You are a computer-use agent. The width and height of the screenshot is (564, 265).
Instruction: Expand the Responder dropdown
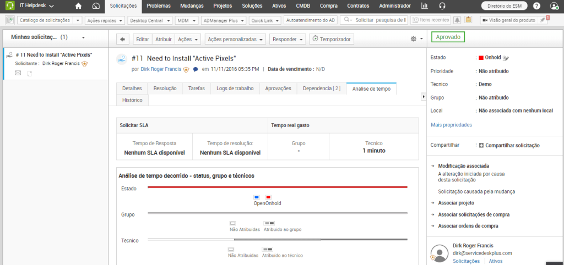(x=290, y=39)
